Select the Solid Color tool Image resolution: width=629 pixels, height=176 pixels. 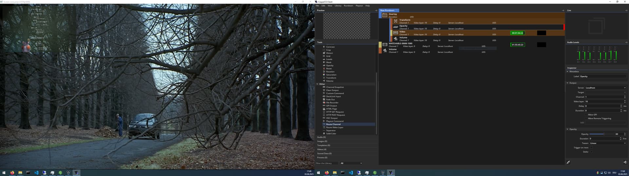(x=331, y=134)
